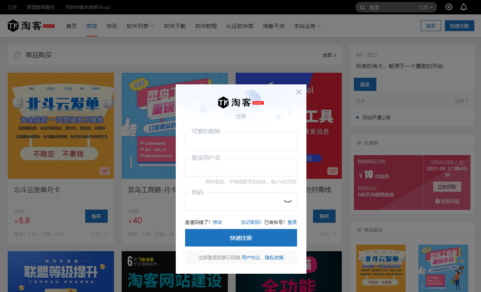Click the 菜鸟工具箱-月卡 product title
Screen dimensions: 481x292
pos(152,190)
